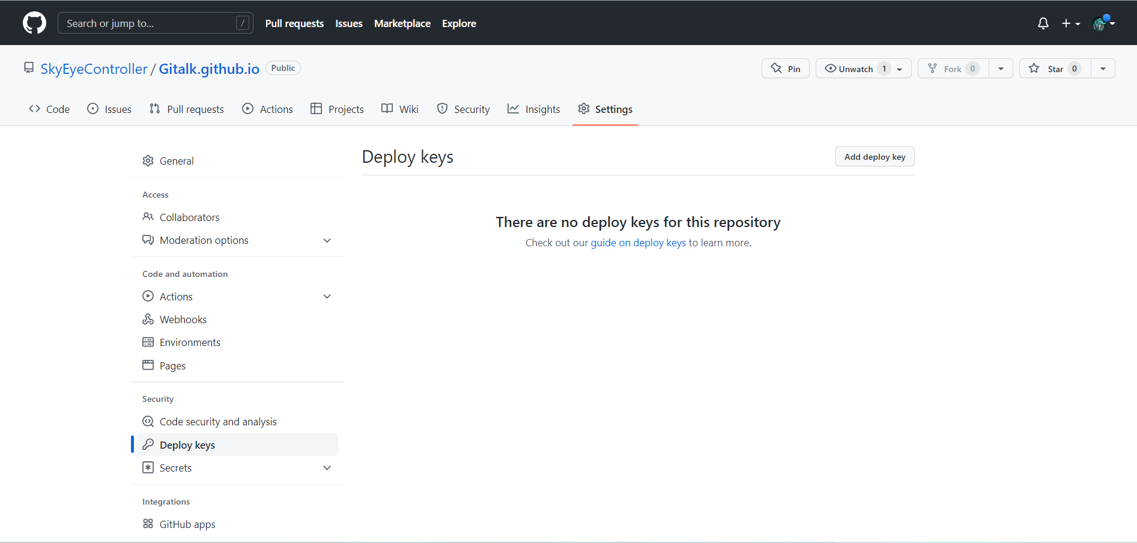Open Pull requests in top navigation
This screenshot has width=1137, height=543.
294,23
